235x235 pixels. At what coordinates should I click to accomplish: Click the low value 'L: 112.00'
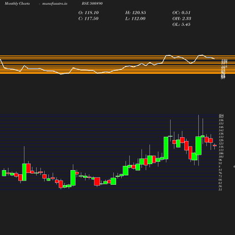coord(135,19)
